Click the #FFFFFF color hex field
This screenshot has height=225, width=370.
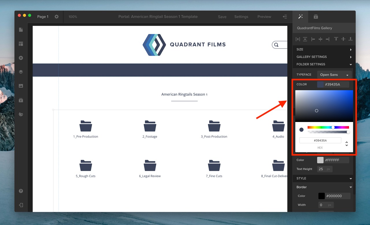[336, 160]
